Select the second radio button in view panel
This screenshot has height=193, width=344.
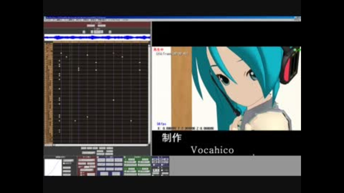pyautogui.click(x=162, y=165)
